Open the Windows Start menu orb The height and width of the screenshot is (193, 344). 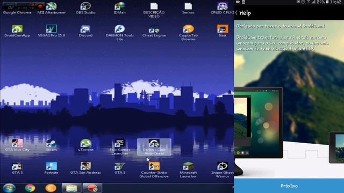point(9,188)
